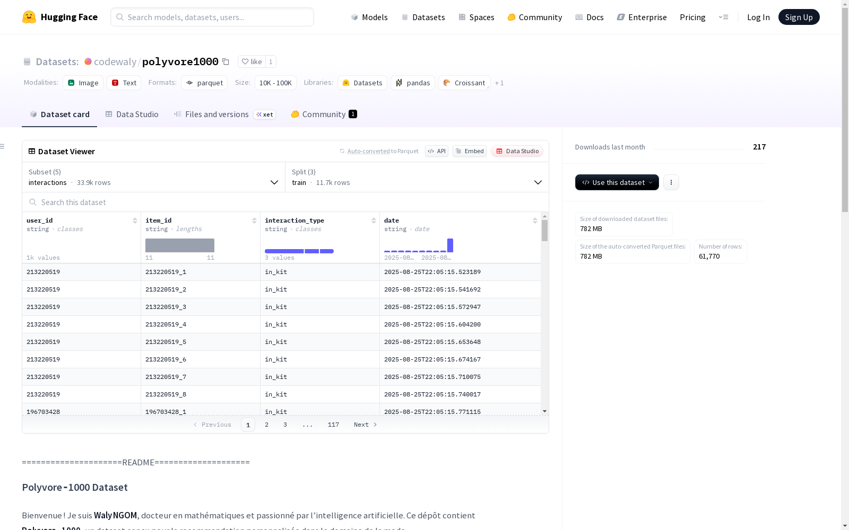Select the Croissant library tag
Screen dimensions: 849x530
click(x=464, y=83)
